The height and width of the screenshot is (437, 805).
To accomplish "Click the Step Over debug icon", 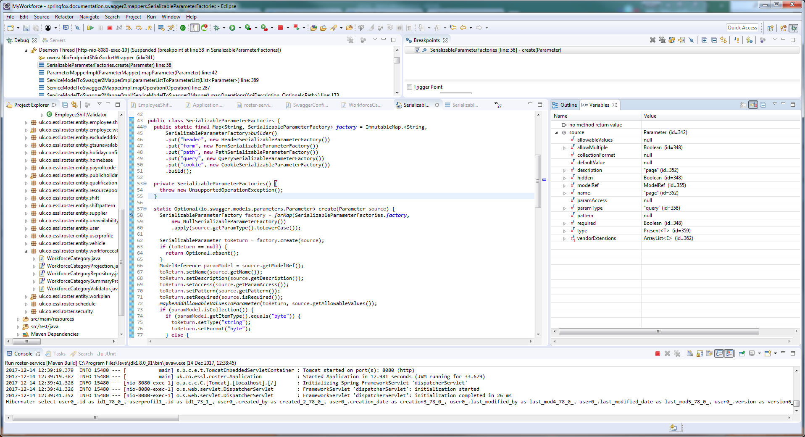I will (138, 28).
